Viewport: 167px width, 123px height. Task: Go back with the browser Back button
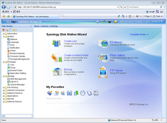click(4, 7)
